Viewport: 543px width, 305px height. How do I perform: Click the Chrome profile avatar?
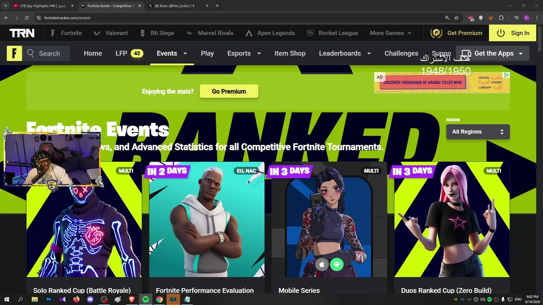click(x=526, y=18)
